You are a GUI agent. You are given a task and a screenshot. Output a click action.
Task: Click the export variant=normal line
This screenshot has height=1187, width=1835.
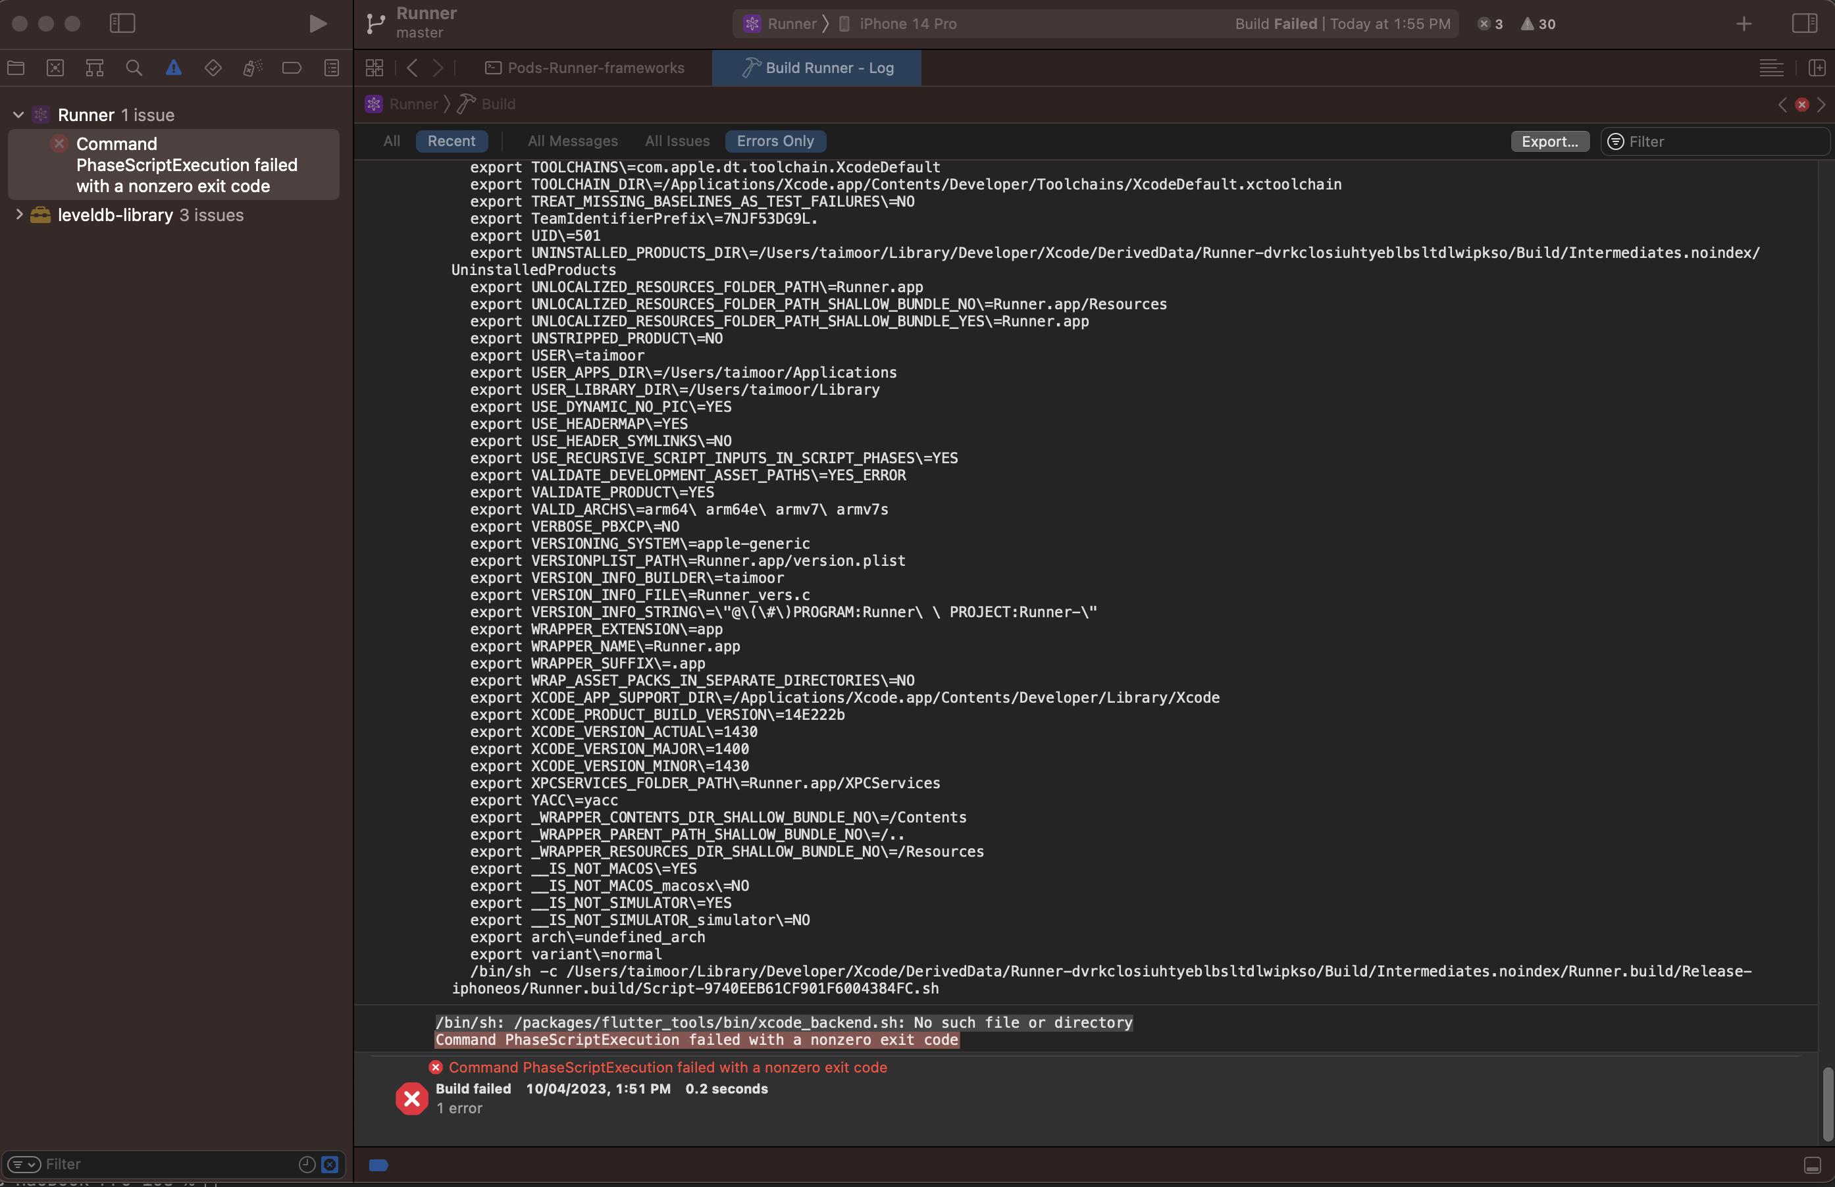point(565,954)
